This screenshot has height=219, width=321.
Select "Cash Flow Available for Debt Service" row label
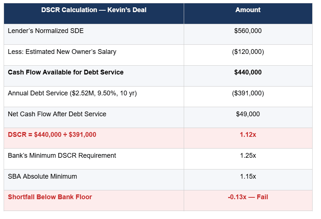click(x=66, y=72)
